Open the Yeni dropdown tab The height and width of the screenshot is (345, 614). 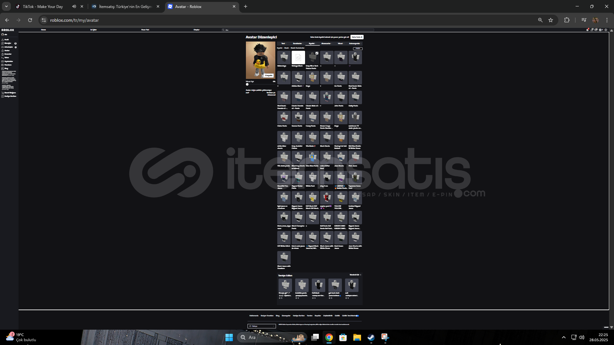[x=283, y=43]
